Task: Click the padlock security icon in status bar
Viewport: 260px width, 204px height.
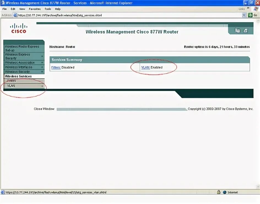Action: point(219,192)
